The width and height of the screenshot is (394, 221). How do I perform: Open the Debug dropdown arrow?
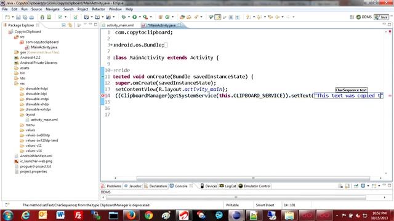[x=129, y=17]
